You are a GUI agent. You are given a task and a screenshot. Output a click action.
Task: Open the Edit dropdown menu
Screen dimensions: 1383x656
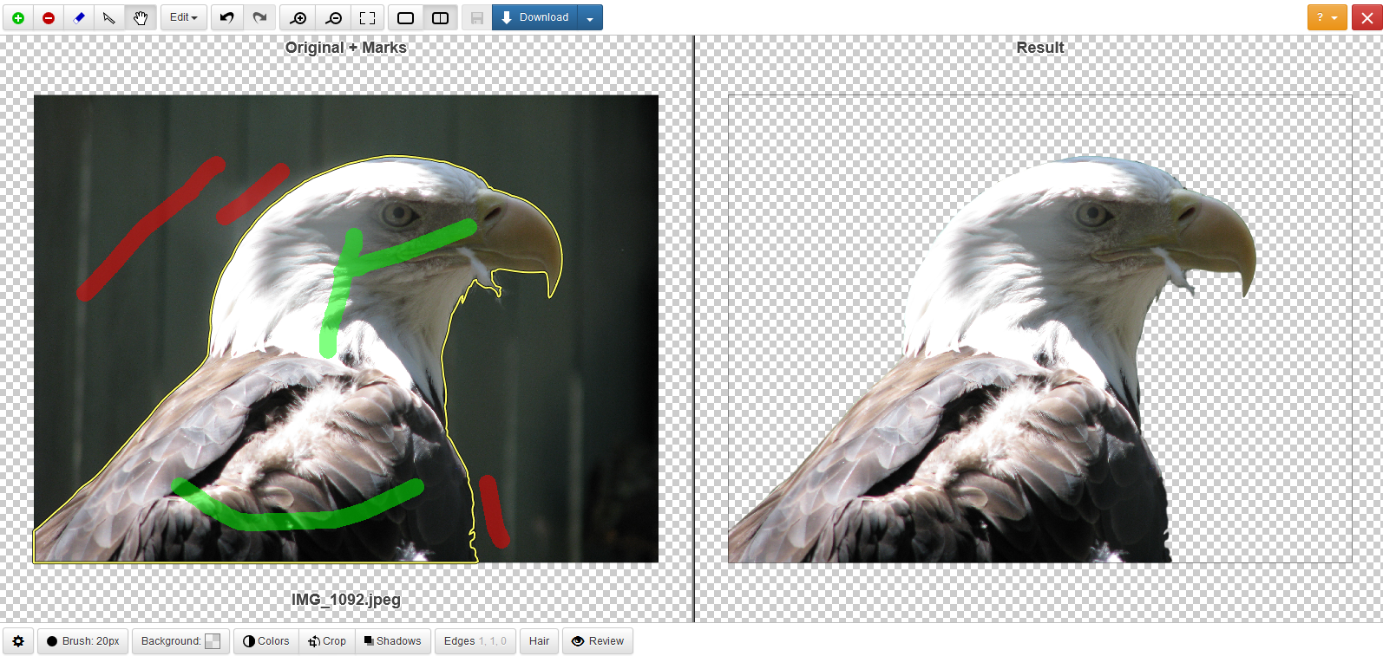point(184,17)
